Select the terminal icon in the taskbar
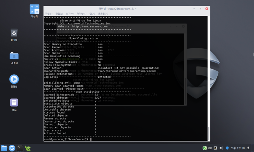Screen dimensions: 254x152 [20, 148]
